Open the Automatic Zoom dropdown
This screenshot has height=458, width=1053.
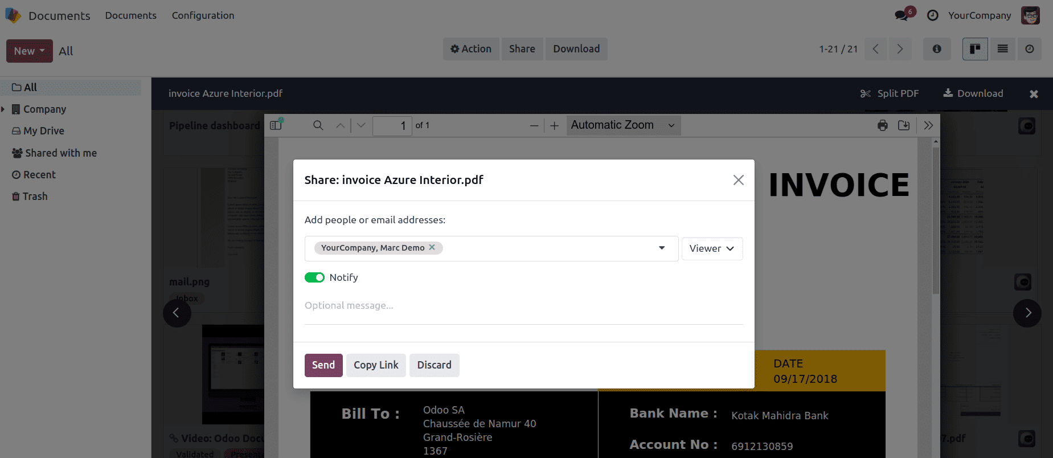[624, 125]
